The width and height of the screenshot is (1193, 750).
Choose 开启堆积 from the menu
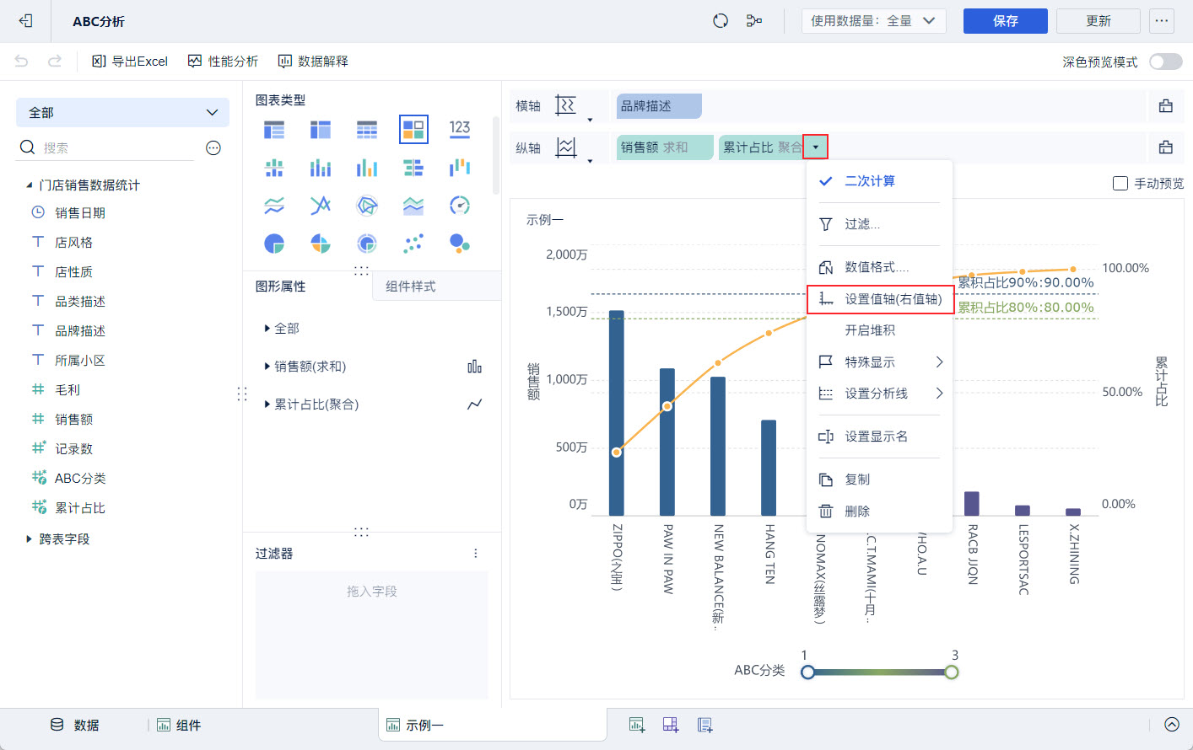tap(880, 330)
